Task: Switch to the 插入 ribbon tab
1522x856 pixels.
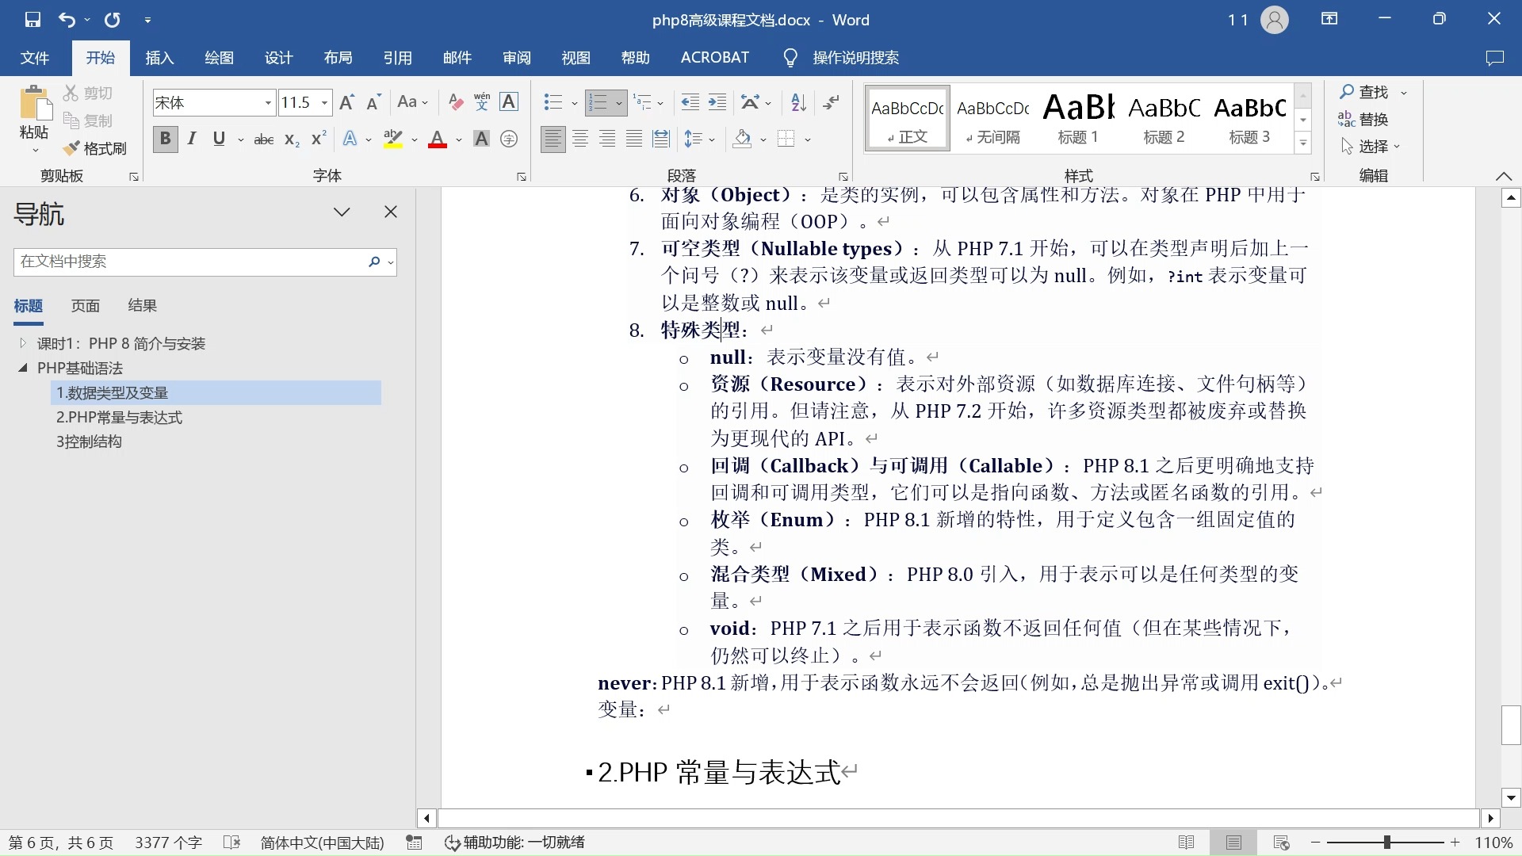Action: click(x=159, y=57)
